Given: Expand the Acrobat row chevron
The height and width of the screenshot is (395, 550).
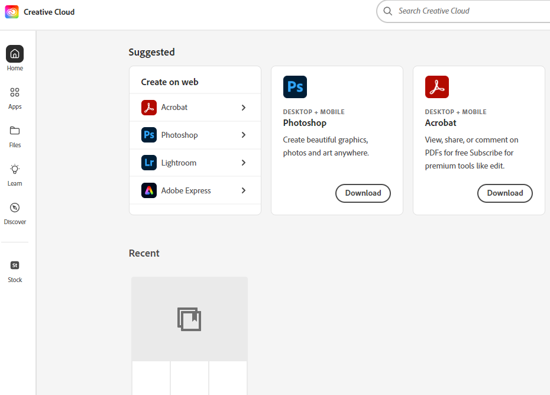Looking at the screenshot, I should [244, 108].
